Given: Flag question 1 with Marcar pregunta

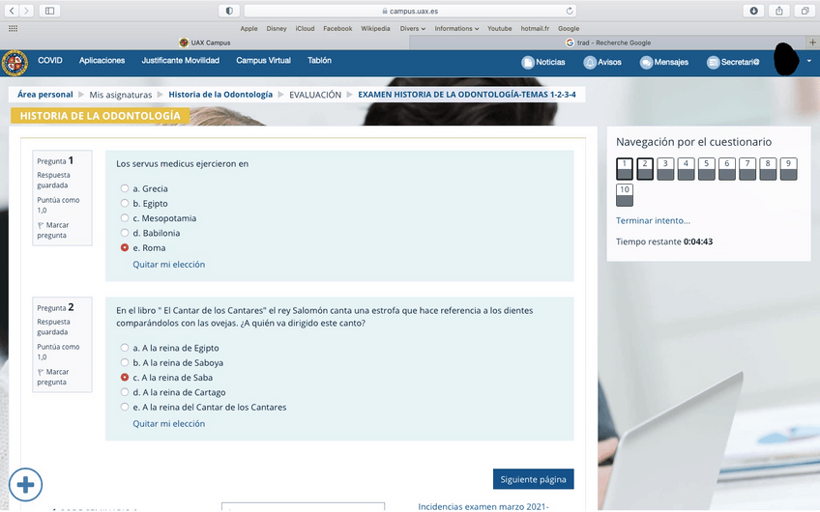Looking at the screenshot, I should pyautogui.click(x=52, y=230).
